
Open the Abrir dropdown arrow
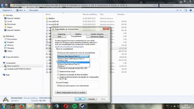point(25,10)
